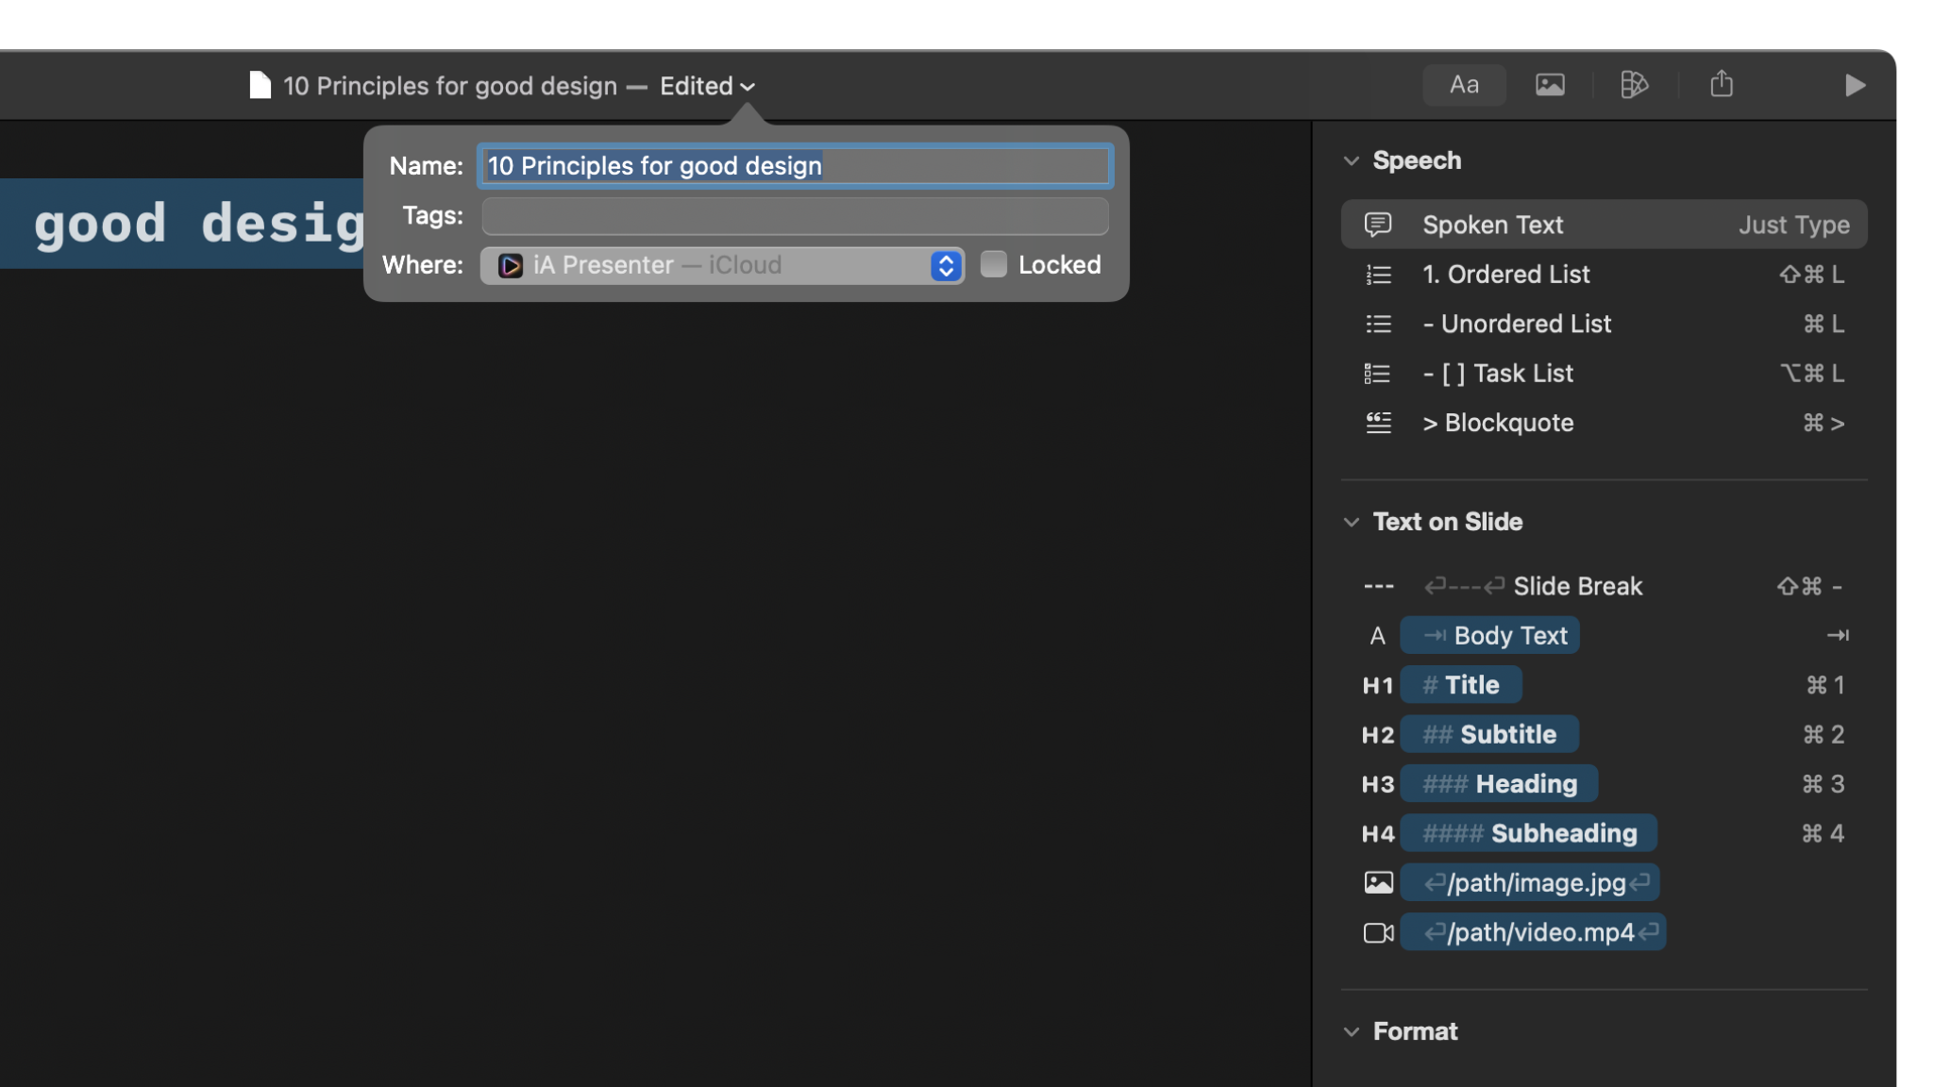Click the share export icon
The height and width of the screenshot is (1087, 1933).
tap(1722, 84)
